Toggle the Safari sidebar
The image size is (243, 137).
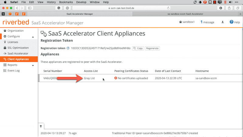[x=29, y=8]
